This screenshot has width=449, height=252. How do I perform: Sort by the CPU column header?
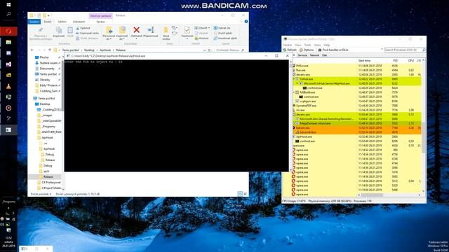point(411,61)
